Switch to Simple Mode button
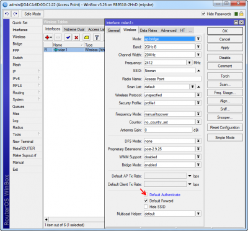The width and height of the screenshot is (248, 231). click(x=225, y=138)
